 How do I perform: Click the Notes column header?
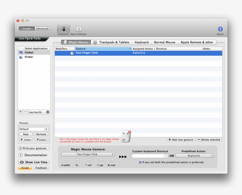[x=212, y=49]
